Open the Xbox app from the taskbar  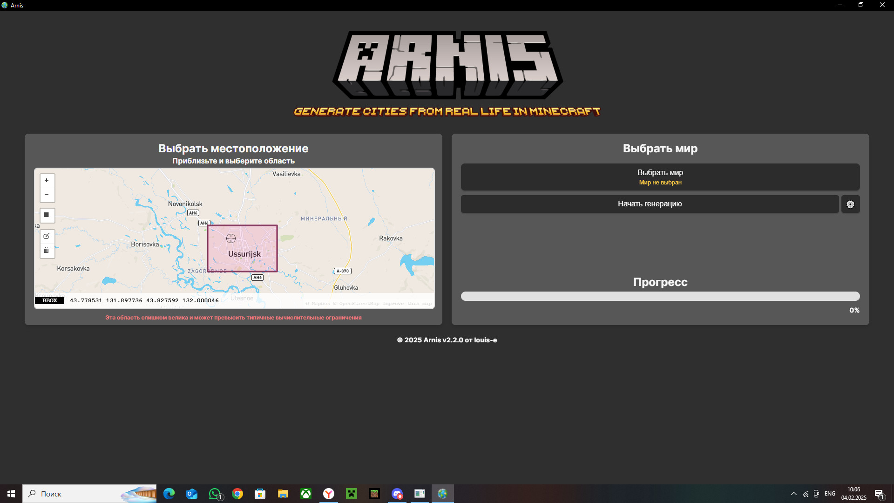click(306, 494)
